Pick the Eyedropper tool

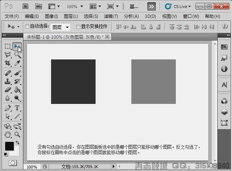click(x=17, y=63)
